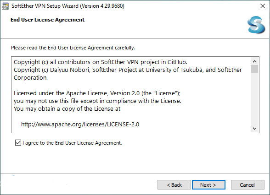This screenshot has width=270, height=195.
Task: Untick the license agreement checkbox box
Action: point(18,143)
